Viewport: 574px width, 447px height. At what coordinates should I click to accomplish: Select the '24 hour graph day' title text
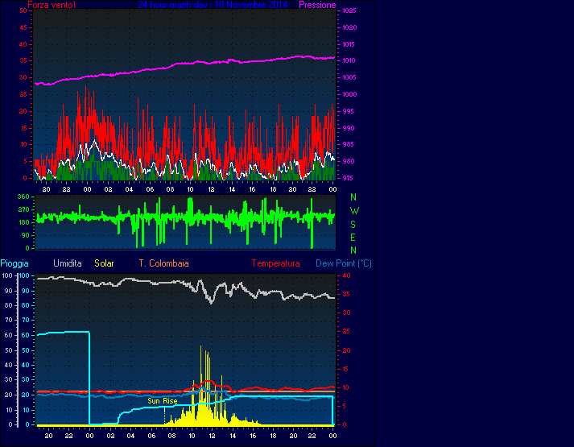click(213, 5)
